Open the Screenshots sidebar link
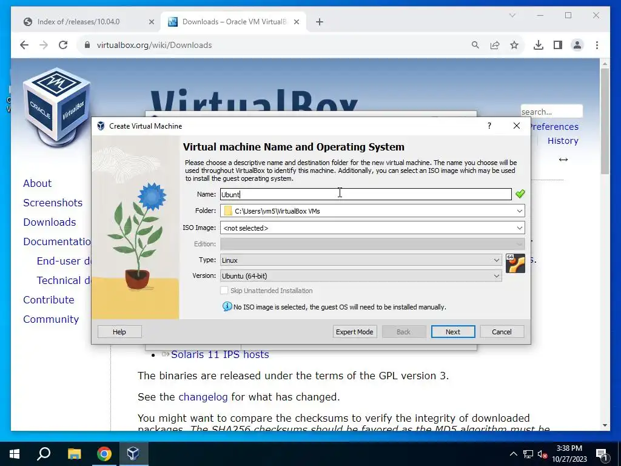The width and height of the screenshot is (621, 466). coord(53,203)
